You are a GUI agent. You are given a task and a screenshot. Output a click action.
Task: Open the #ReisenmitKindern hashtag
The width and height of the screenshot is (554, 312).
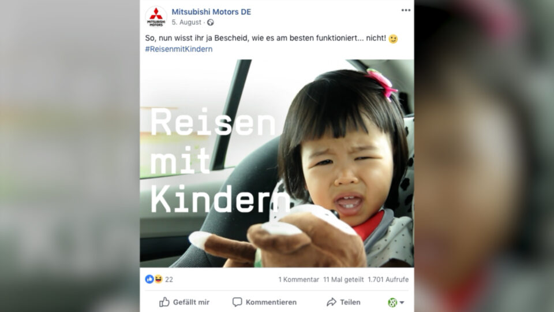point(179,49)
